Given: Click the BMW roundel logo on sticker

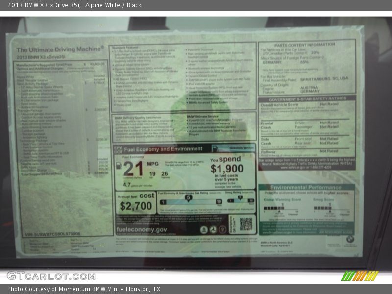Looking at the screenshot, I should click(350, 239).
